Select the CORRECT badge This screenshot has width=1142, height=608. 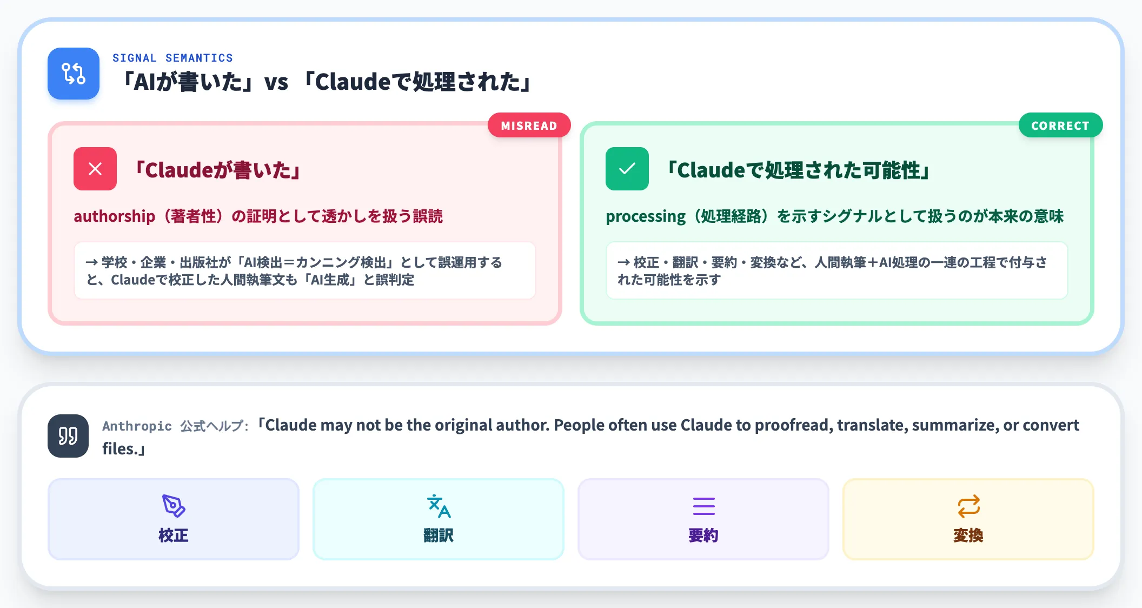1060,125
